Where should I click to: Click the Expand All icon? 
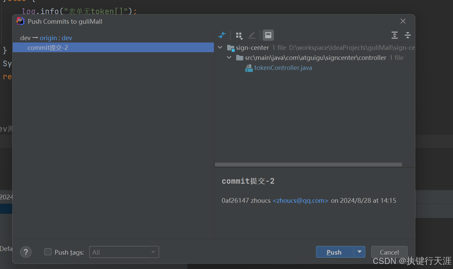coord(394,35)
